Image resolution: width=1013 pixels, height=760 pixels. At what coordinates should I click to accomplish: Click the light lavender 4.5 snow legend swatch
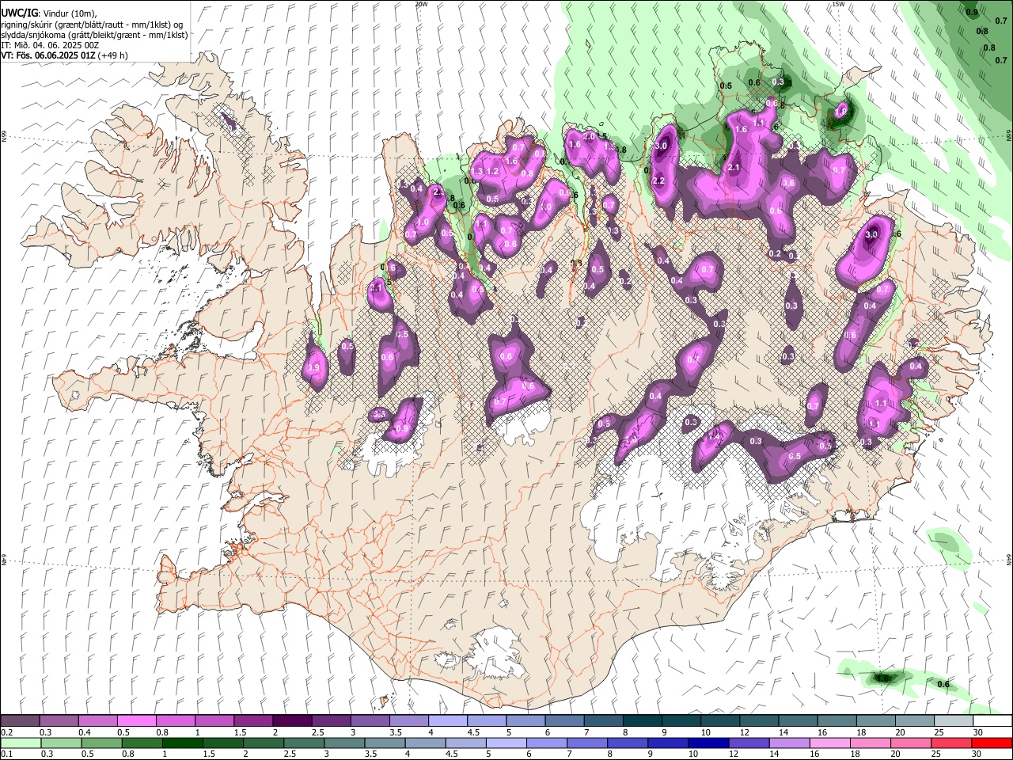point(487,721)
